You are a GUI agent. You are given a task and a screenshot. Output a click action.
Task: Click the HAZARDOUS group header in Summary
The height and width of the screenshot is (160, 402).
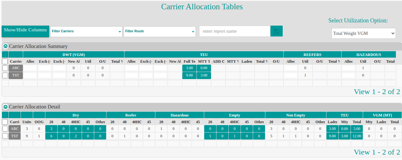(369, 55)
